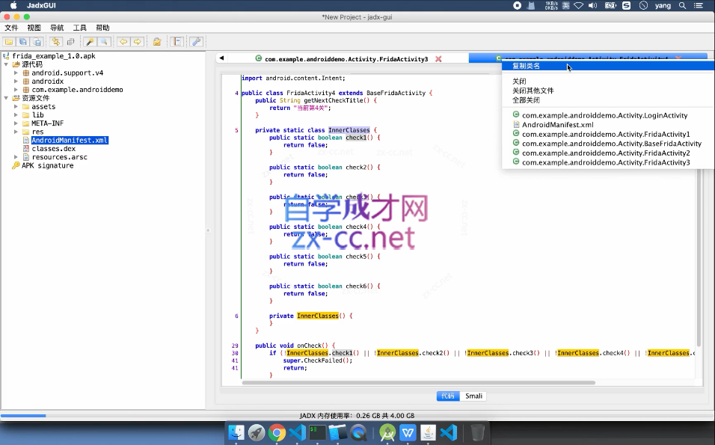715x445 pixels.
Task: Click the getNextCheckTitle method name
Action: point(334,100)
